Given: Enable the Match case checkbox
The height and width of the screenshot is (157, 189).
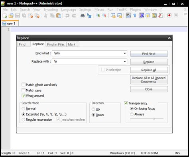Looking at the screenshot, I should point(24,90).
